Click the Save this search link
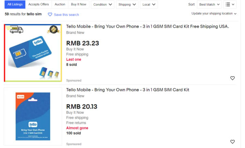 tap(67, 15)
